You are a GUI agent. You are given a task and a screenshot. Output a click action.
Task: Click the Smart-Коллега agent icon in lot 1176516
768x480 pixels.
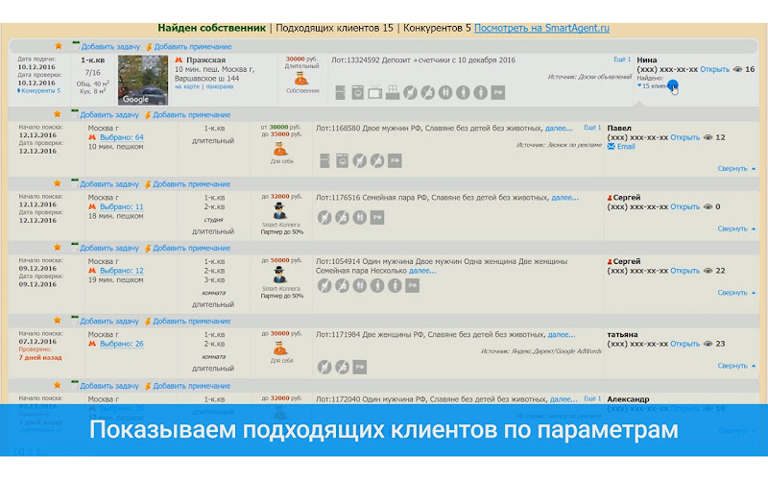[279, 211]
